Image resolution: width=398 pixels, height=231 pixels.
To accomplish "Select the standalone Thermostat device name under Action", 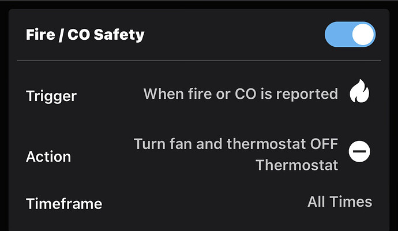I will coord(296,165).
